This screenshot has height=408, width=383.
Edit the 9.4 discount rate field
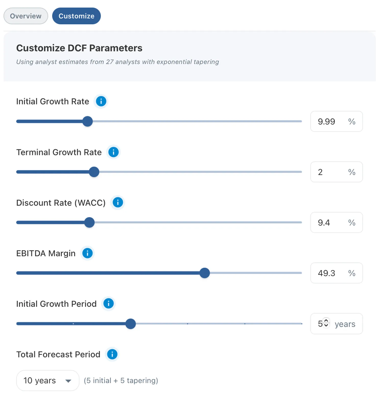pos(337,223)
